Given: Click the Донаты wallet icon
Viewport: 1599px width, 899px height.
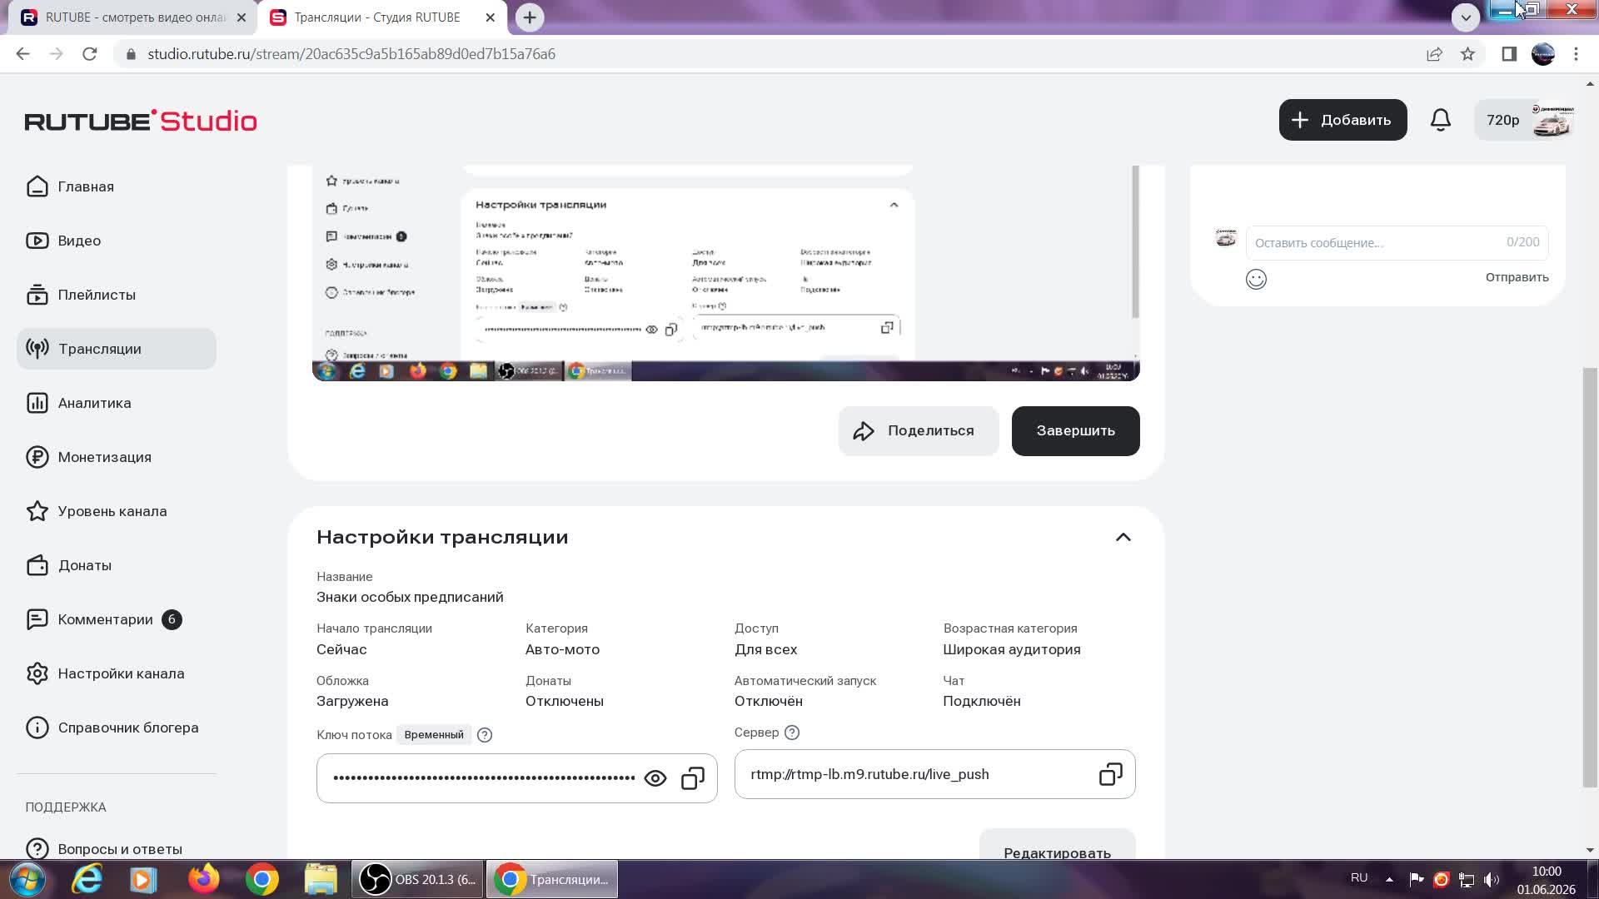Looking at the screenshot, I should point(37,565).
